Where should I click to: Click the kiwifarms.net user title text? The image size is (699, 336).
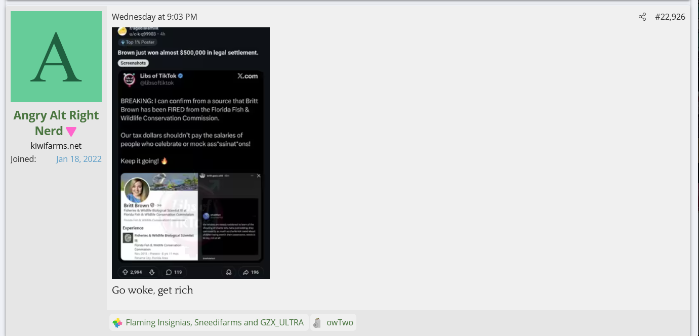click(x=56, y=146)
